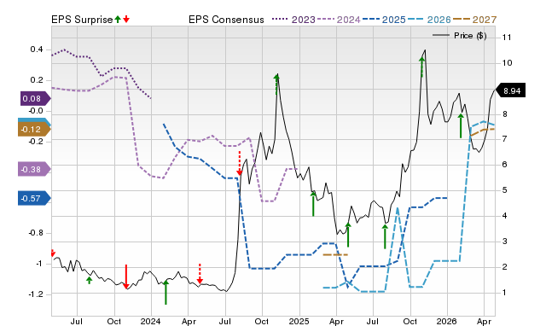Click the 8.94 current price tag
Viewport: 546px width, 326px height.
510,91
